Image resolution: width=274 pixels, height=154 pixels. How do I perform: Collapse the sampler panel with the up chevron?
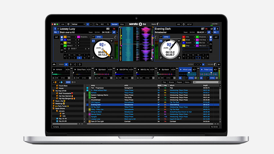tap(54, 64)
